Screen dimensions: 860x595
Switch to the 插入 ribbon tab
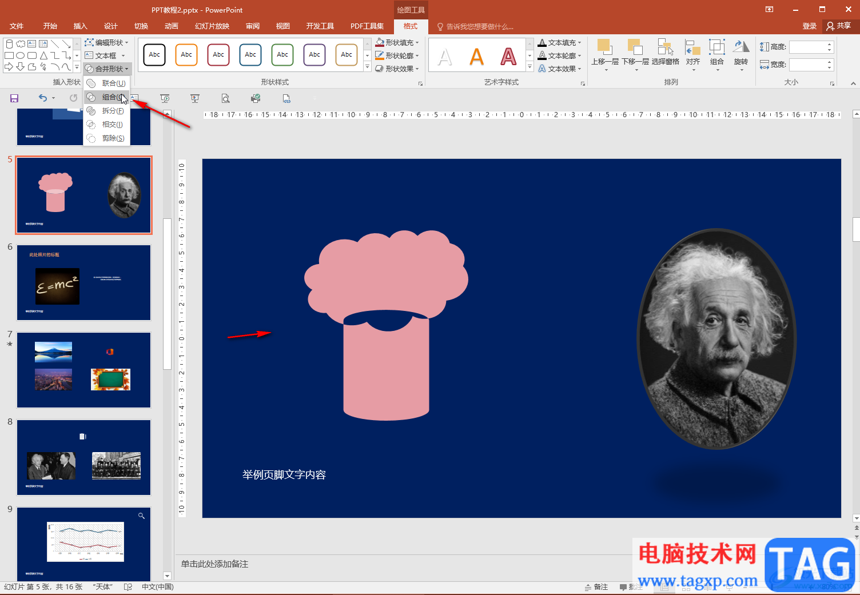pyautogui.click(x=81, y=26)
